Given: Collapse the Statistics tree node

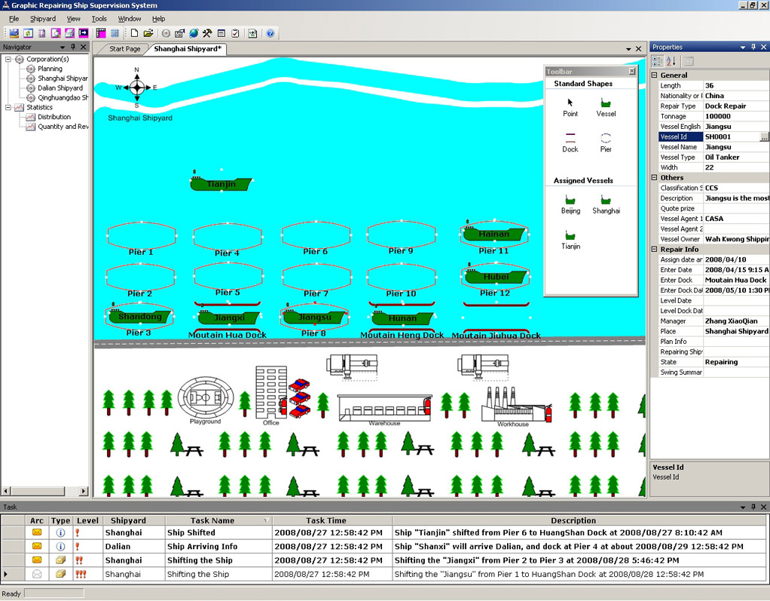Looking at the screenshot, I should coord(8,107).
